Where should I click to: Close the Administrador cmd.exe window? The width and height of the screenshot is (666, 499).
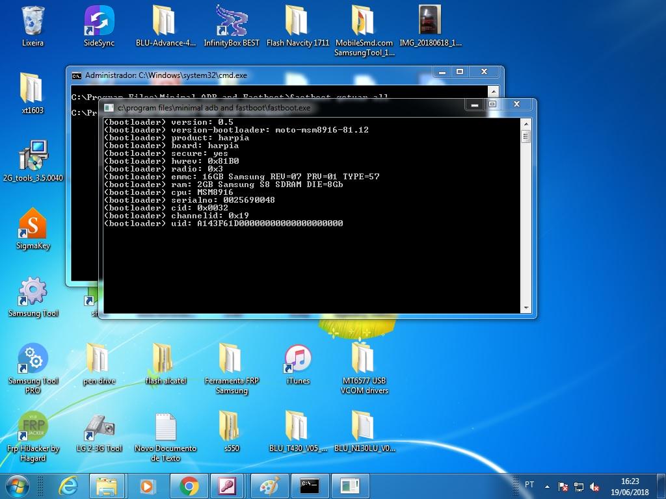pos(484,71)
